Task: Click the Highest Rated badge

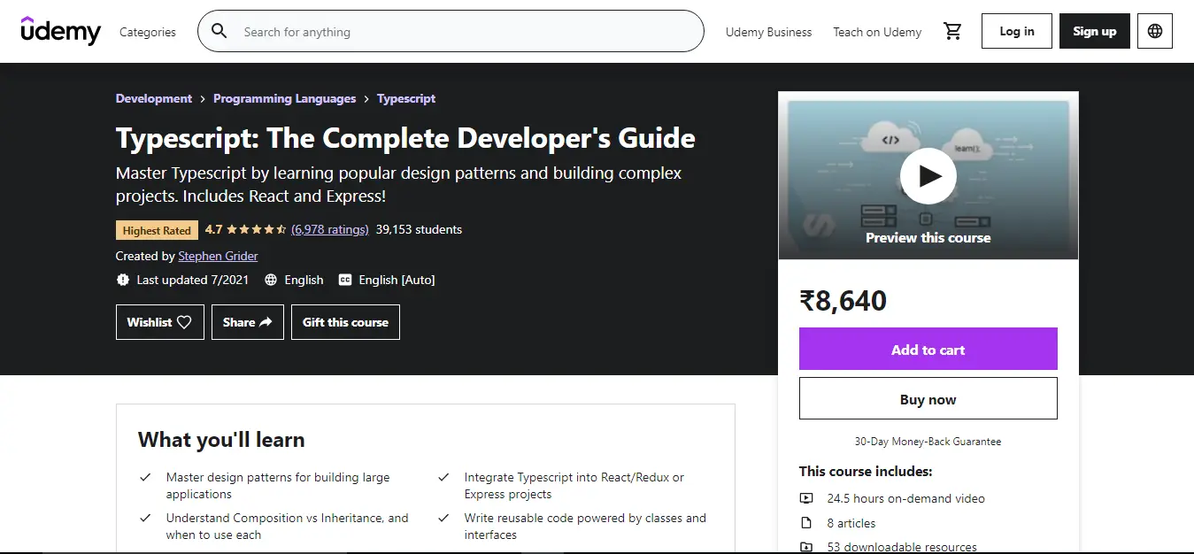Action: pyautogui.click(x=157, y=230)
